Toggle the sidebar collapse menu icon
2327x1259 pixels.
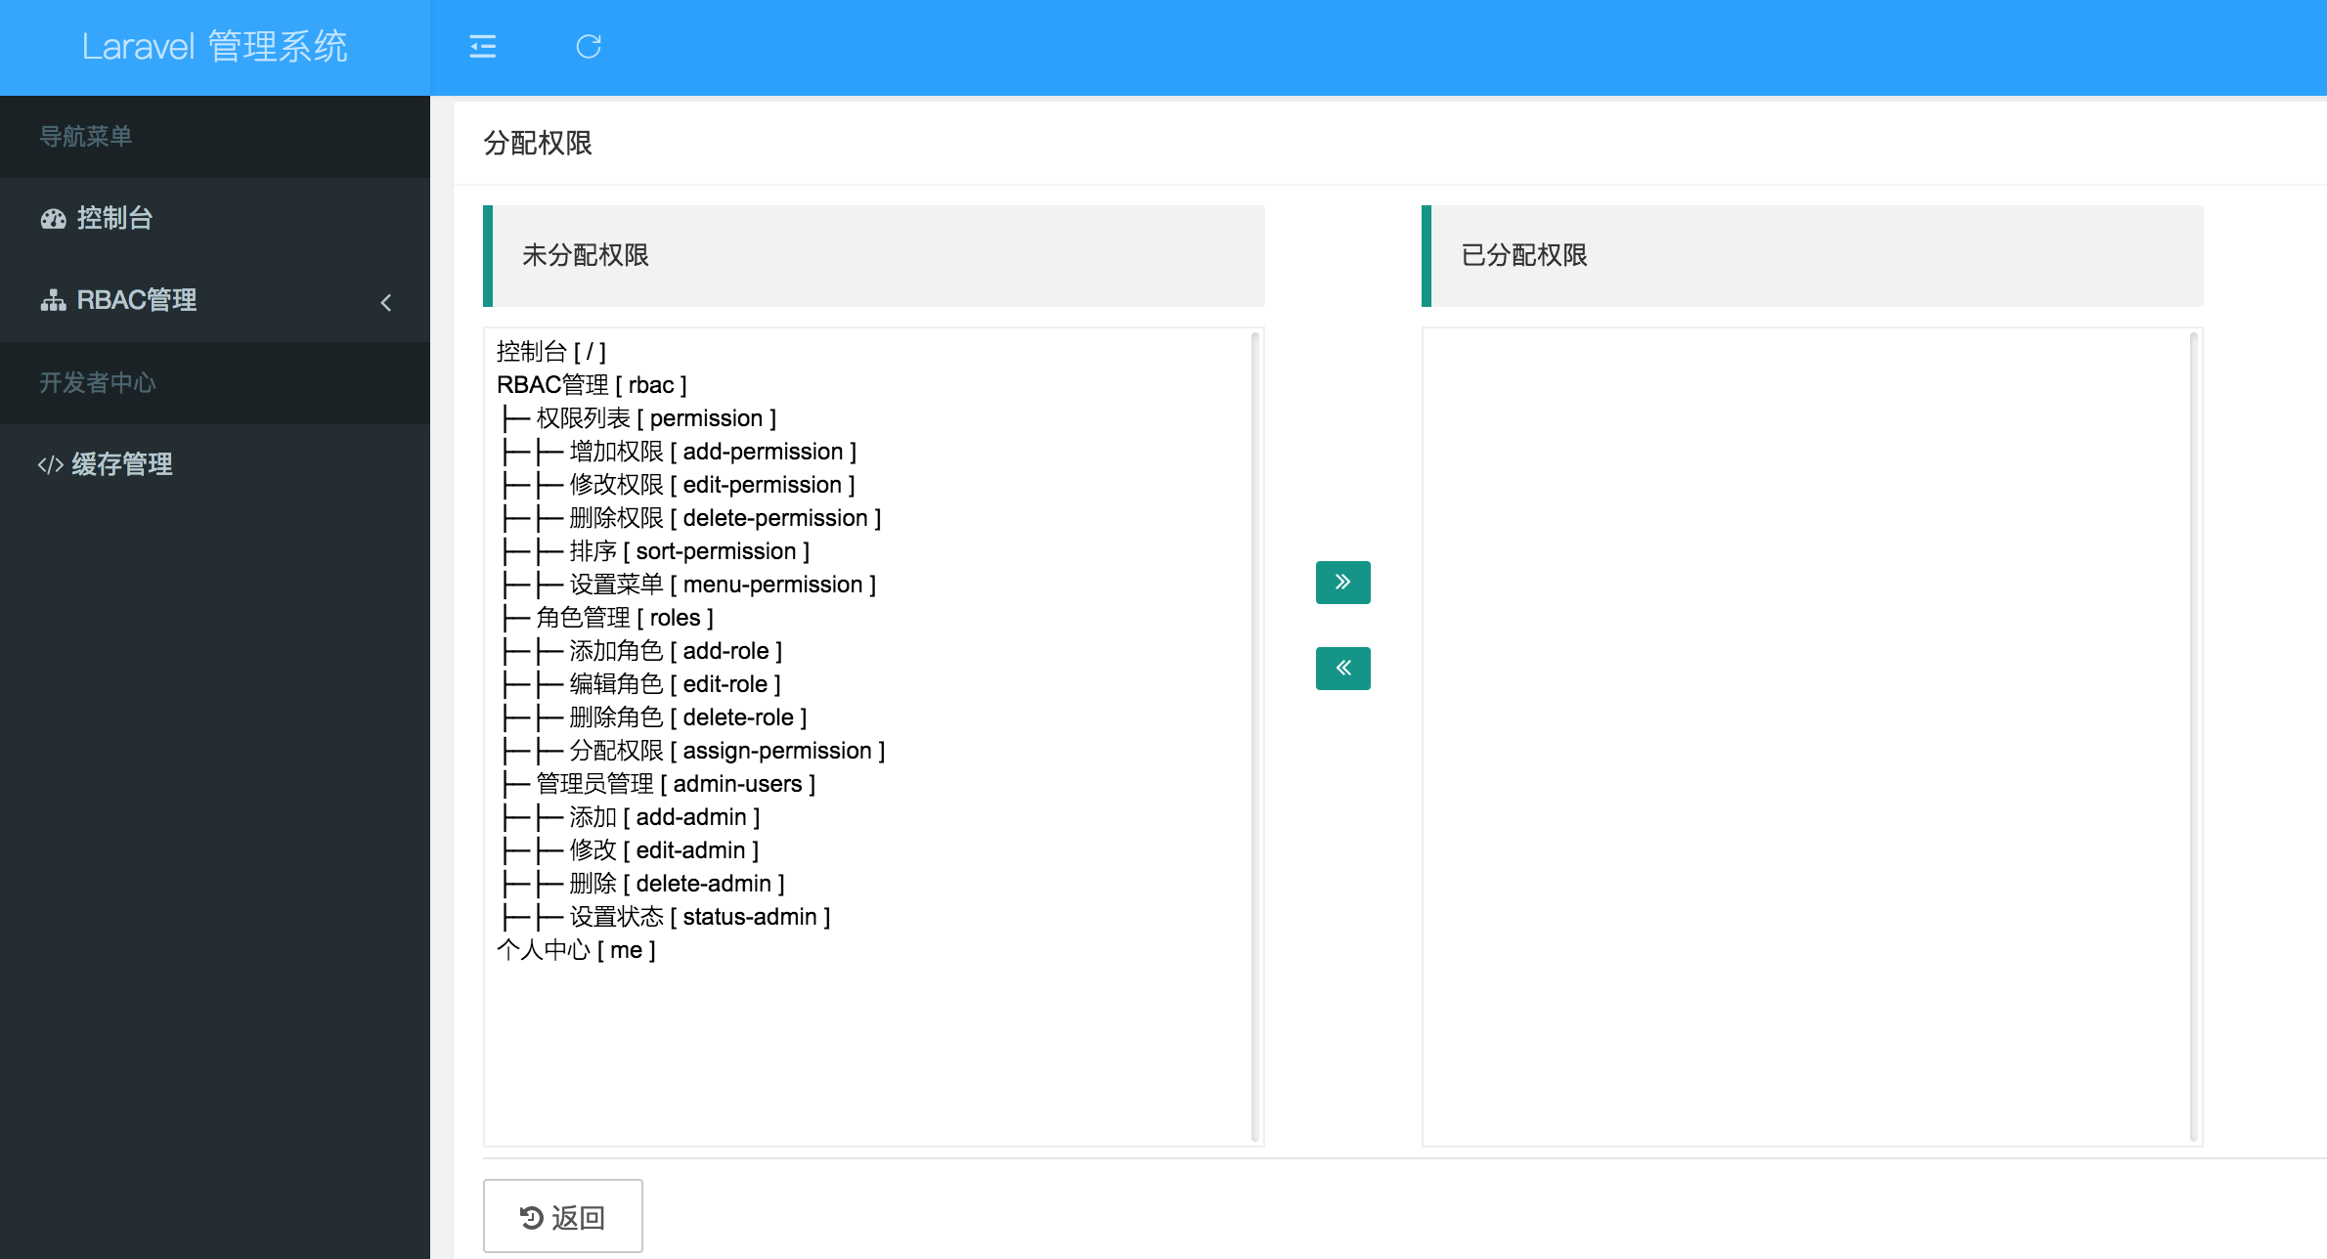[x=483, y=47]
